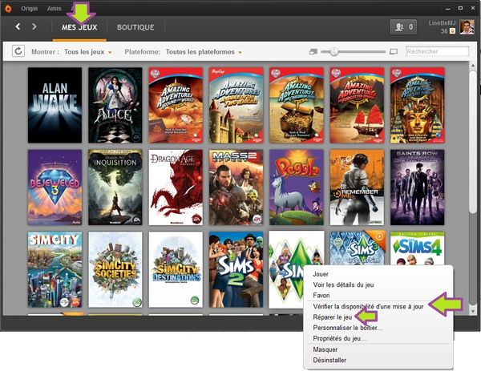481x371 pixels.
Task: Adjust the game tile size slider
Action: [x=334, y=51]
